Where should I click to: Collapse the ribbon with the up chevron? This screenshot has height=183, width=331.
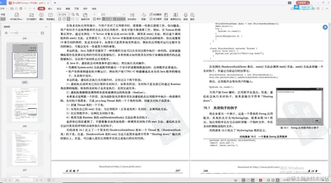(x=327, y=9)
